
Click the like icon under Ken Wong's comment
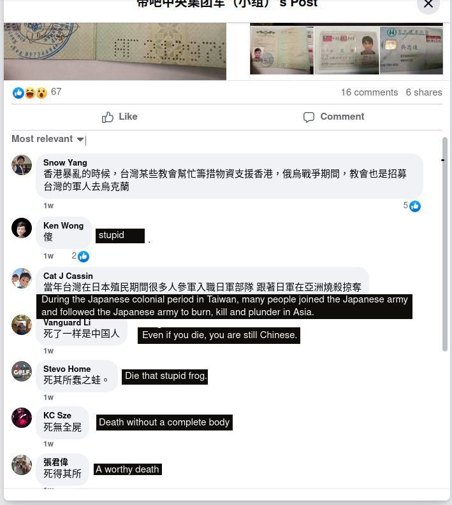[x=84, y=257]
